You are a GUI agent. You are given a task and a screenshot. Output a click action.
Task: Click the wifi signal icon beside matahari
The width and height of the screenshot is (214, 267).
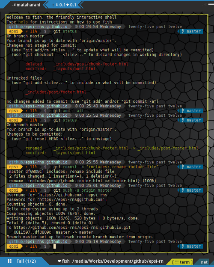click(x=14, y=5)
